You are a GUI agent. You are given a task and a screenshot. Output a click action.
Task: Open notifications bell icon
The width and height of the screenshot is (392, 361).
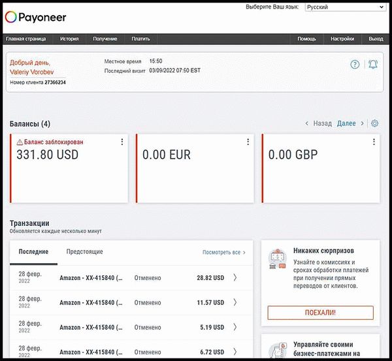click(373, 65)
